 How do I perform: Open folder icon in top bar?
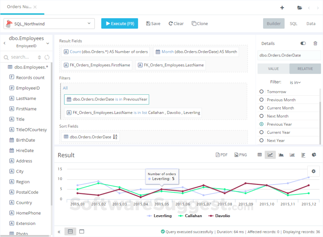click(x=299, y=8)
